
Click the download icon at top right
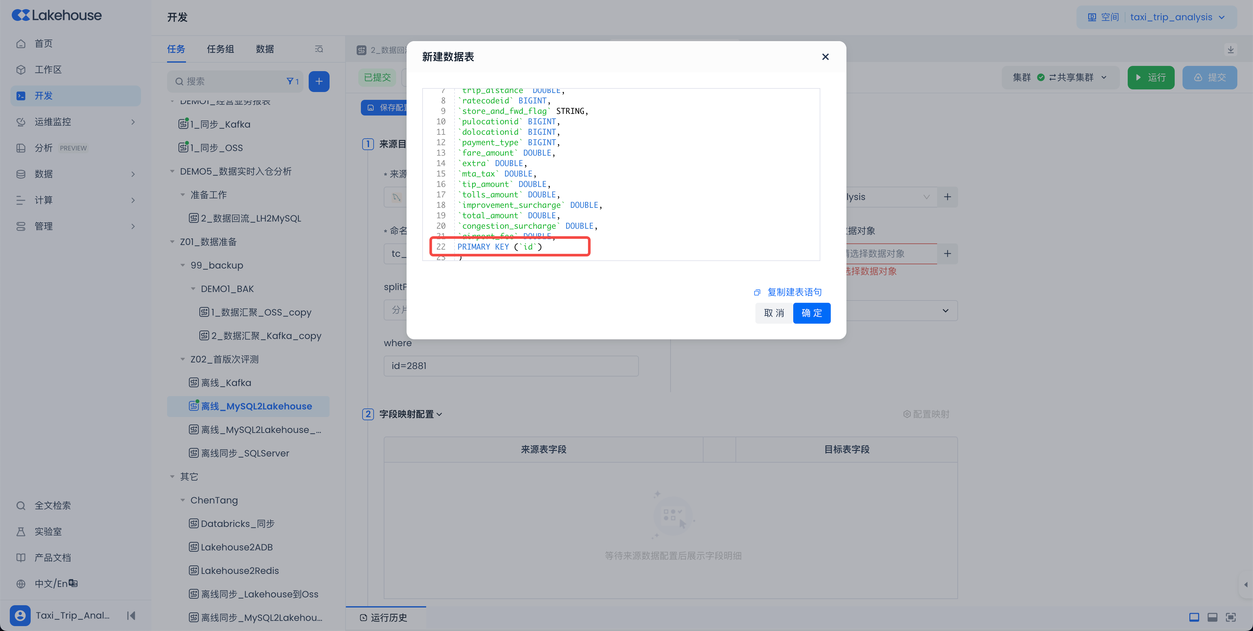click(x=1230, y=49)
